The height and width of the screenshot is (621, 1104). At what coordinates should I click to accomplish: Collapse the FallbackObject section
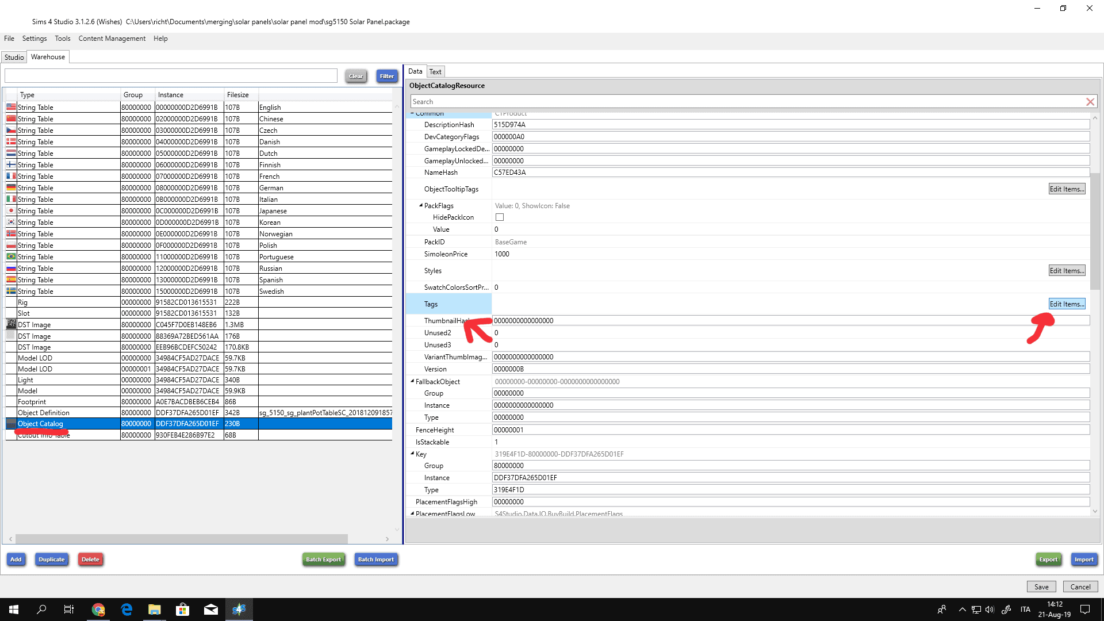412,381
